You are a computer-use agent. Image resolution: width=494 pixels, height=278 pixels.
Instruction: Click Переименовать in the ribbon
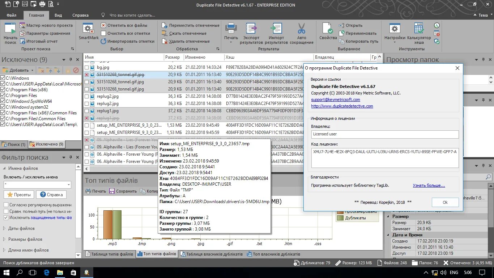click(x=358, y=33)
